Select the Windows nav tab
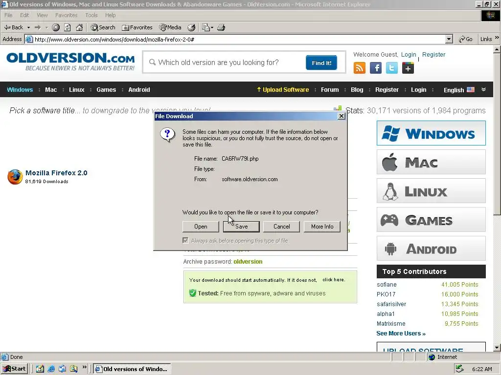The image size is (501, 375). coord(20,90)
